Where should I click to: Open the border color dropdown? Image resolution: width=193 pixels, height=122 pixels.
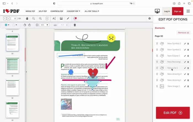point(15,25)
